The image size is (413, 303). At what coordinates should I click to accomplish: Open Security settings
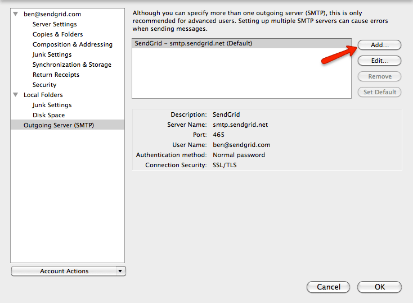[x=44, y=85]
